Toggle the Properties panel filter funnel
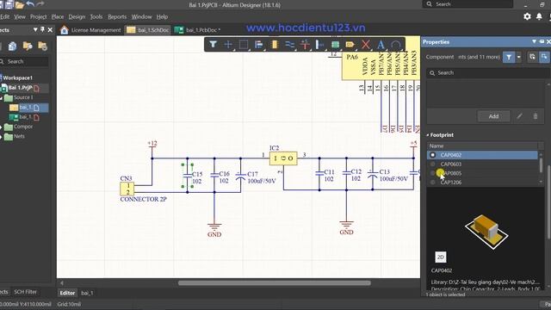 click(x=509, y=57)
